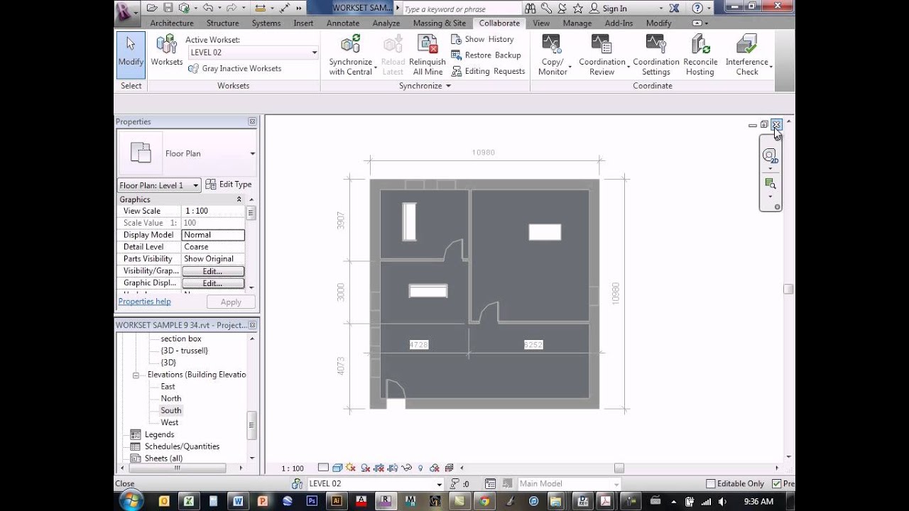Click the Visual Style cube icon in view bar

337,468
